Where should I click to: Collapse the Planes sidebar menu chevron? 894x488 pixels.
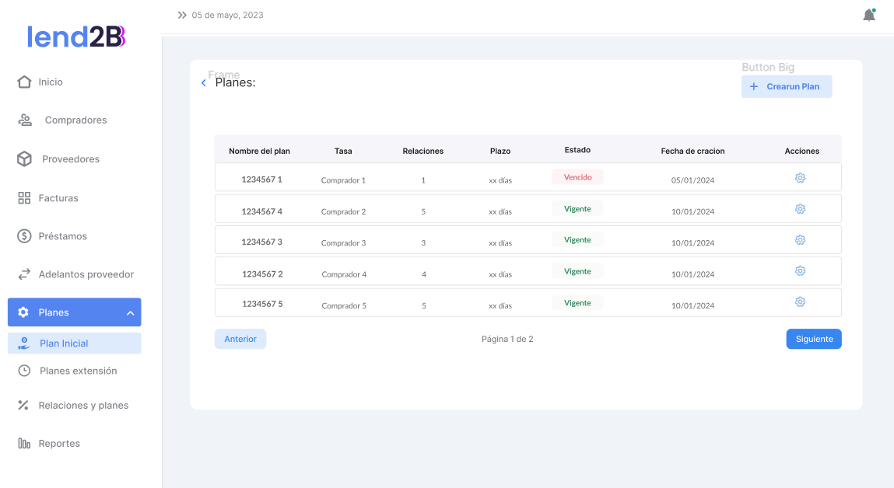coord(130,313)
